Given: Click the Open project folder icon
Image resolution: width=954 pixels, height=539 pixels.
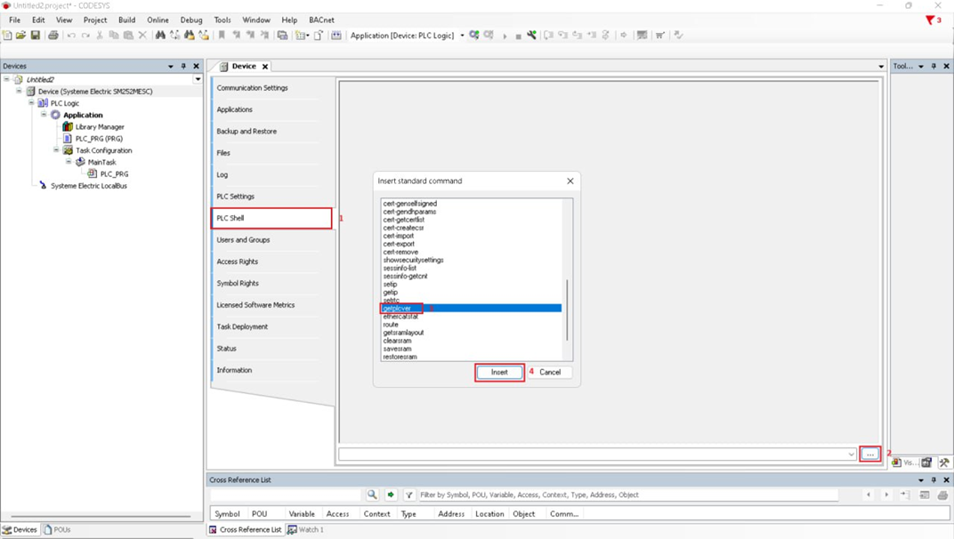Looking at the screenshot, I should click(21, 36).
